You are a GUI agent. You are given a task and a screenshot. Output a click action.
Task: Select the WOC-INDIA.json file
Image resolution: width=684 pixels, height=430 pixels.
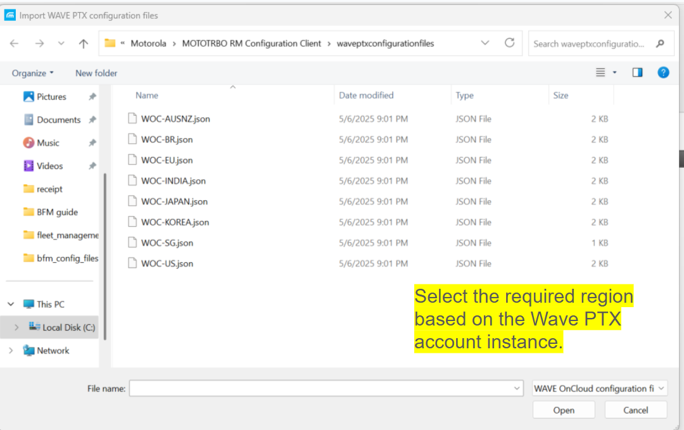(x=173, y=180)
